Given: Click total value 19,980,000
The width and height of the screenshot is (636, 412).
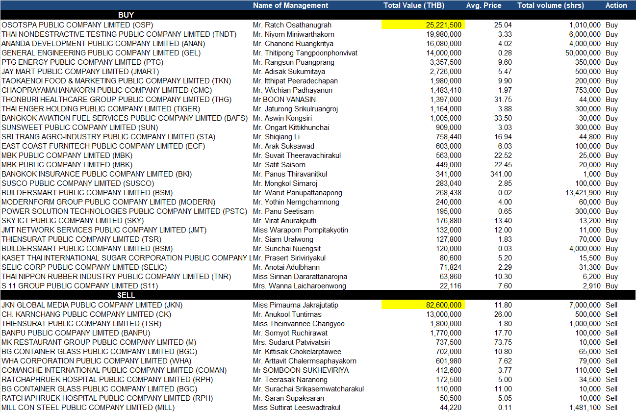Looking at the screenshot, I should coord(444,34).
